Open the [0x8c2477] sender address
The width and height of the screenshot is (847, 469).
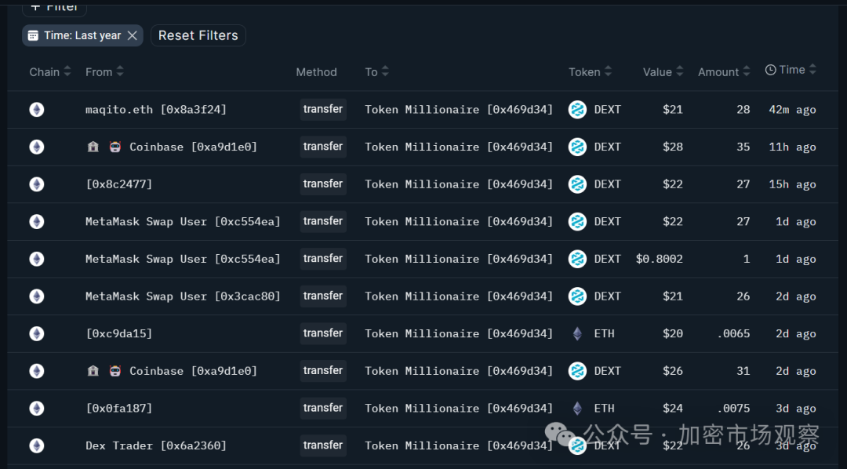point(119,184)
